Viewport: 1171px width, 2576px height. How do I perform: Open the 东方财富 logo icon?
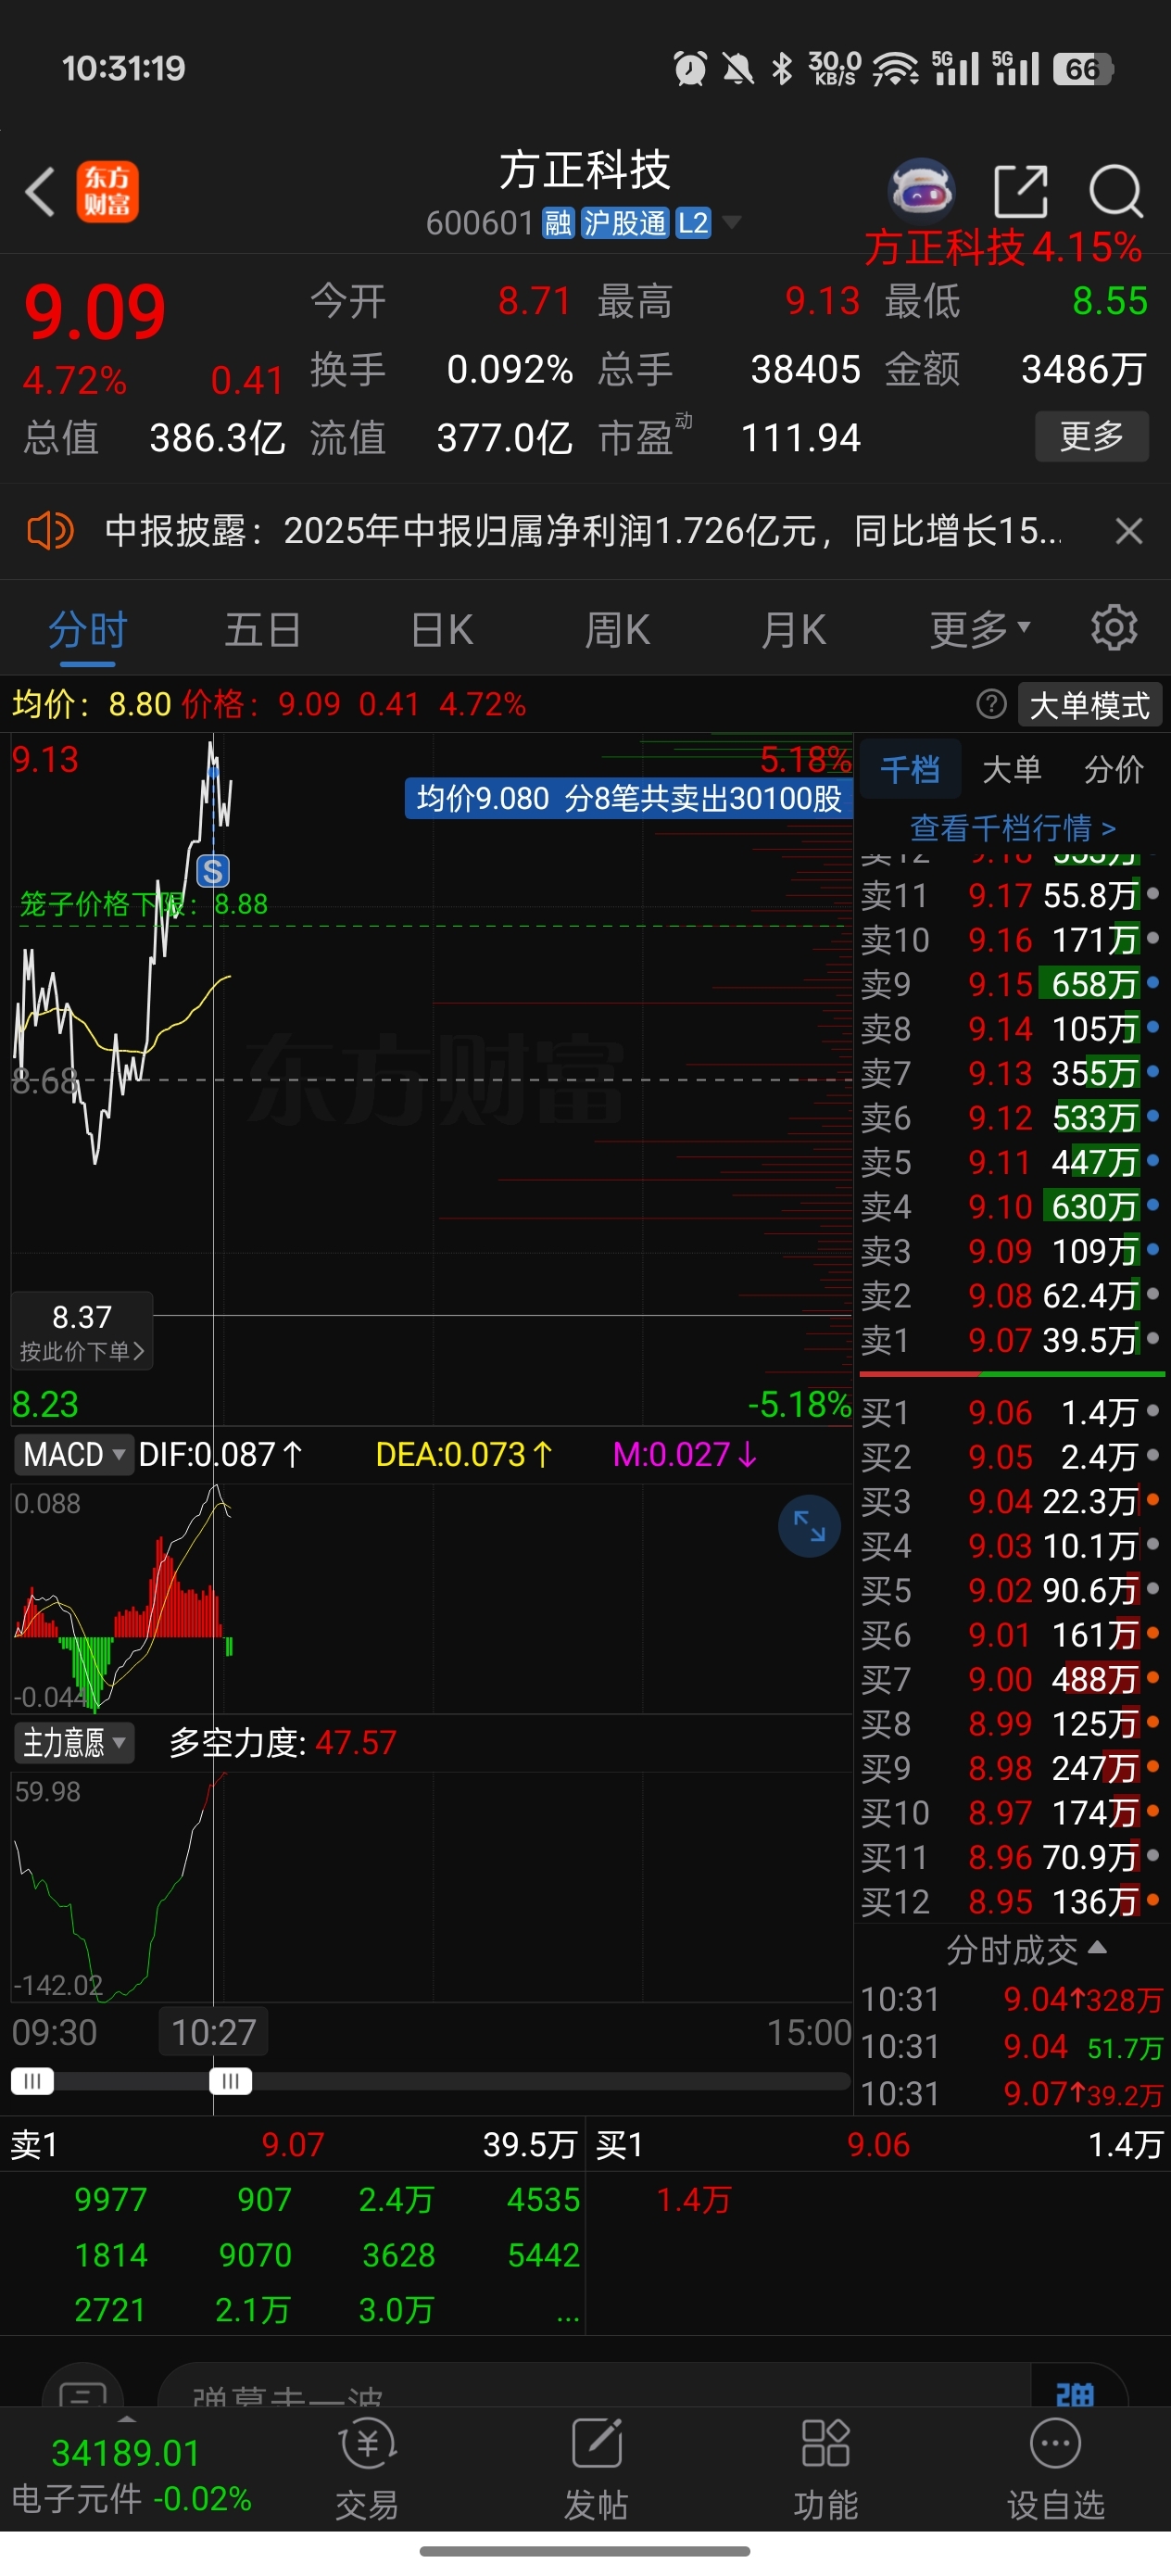107,191
